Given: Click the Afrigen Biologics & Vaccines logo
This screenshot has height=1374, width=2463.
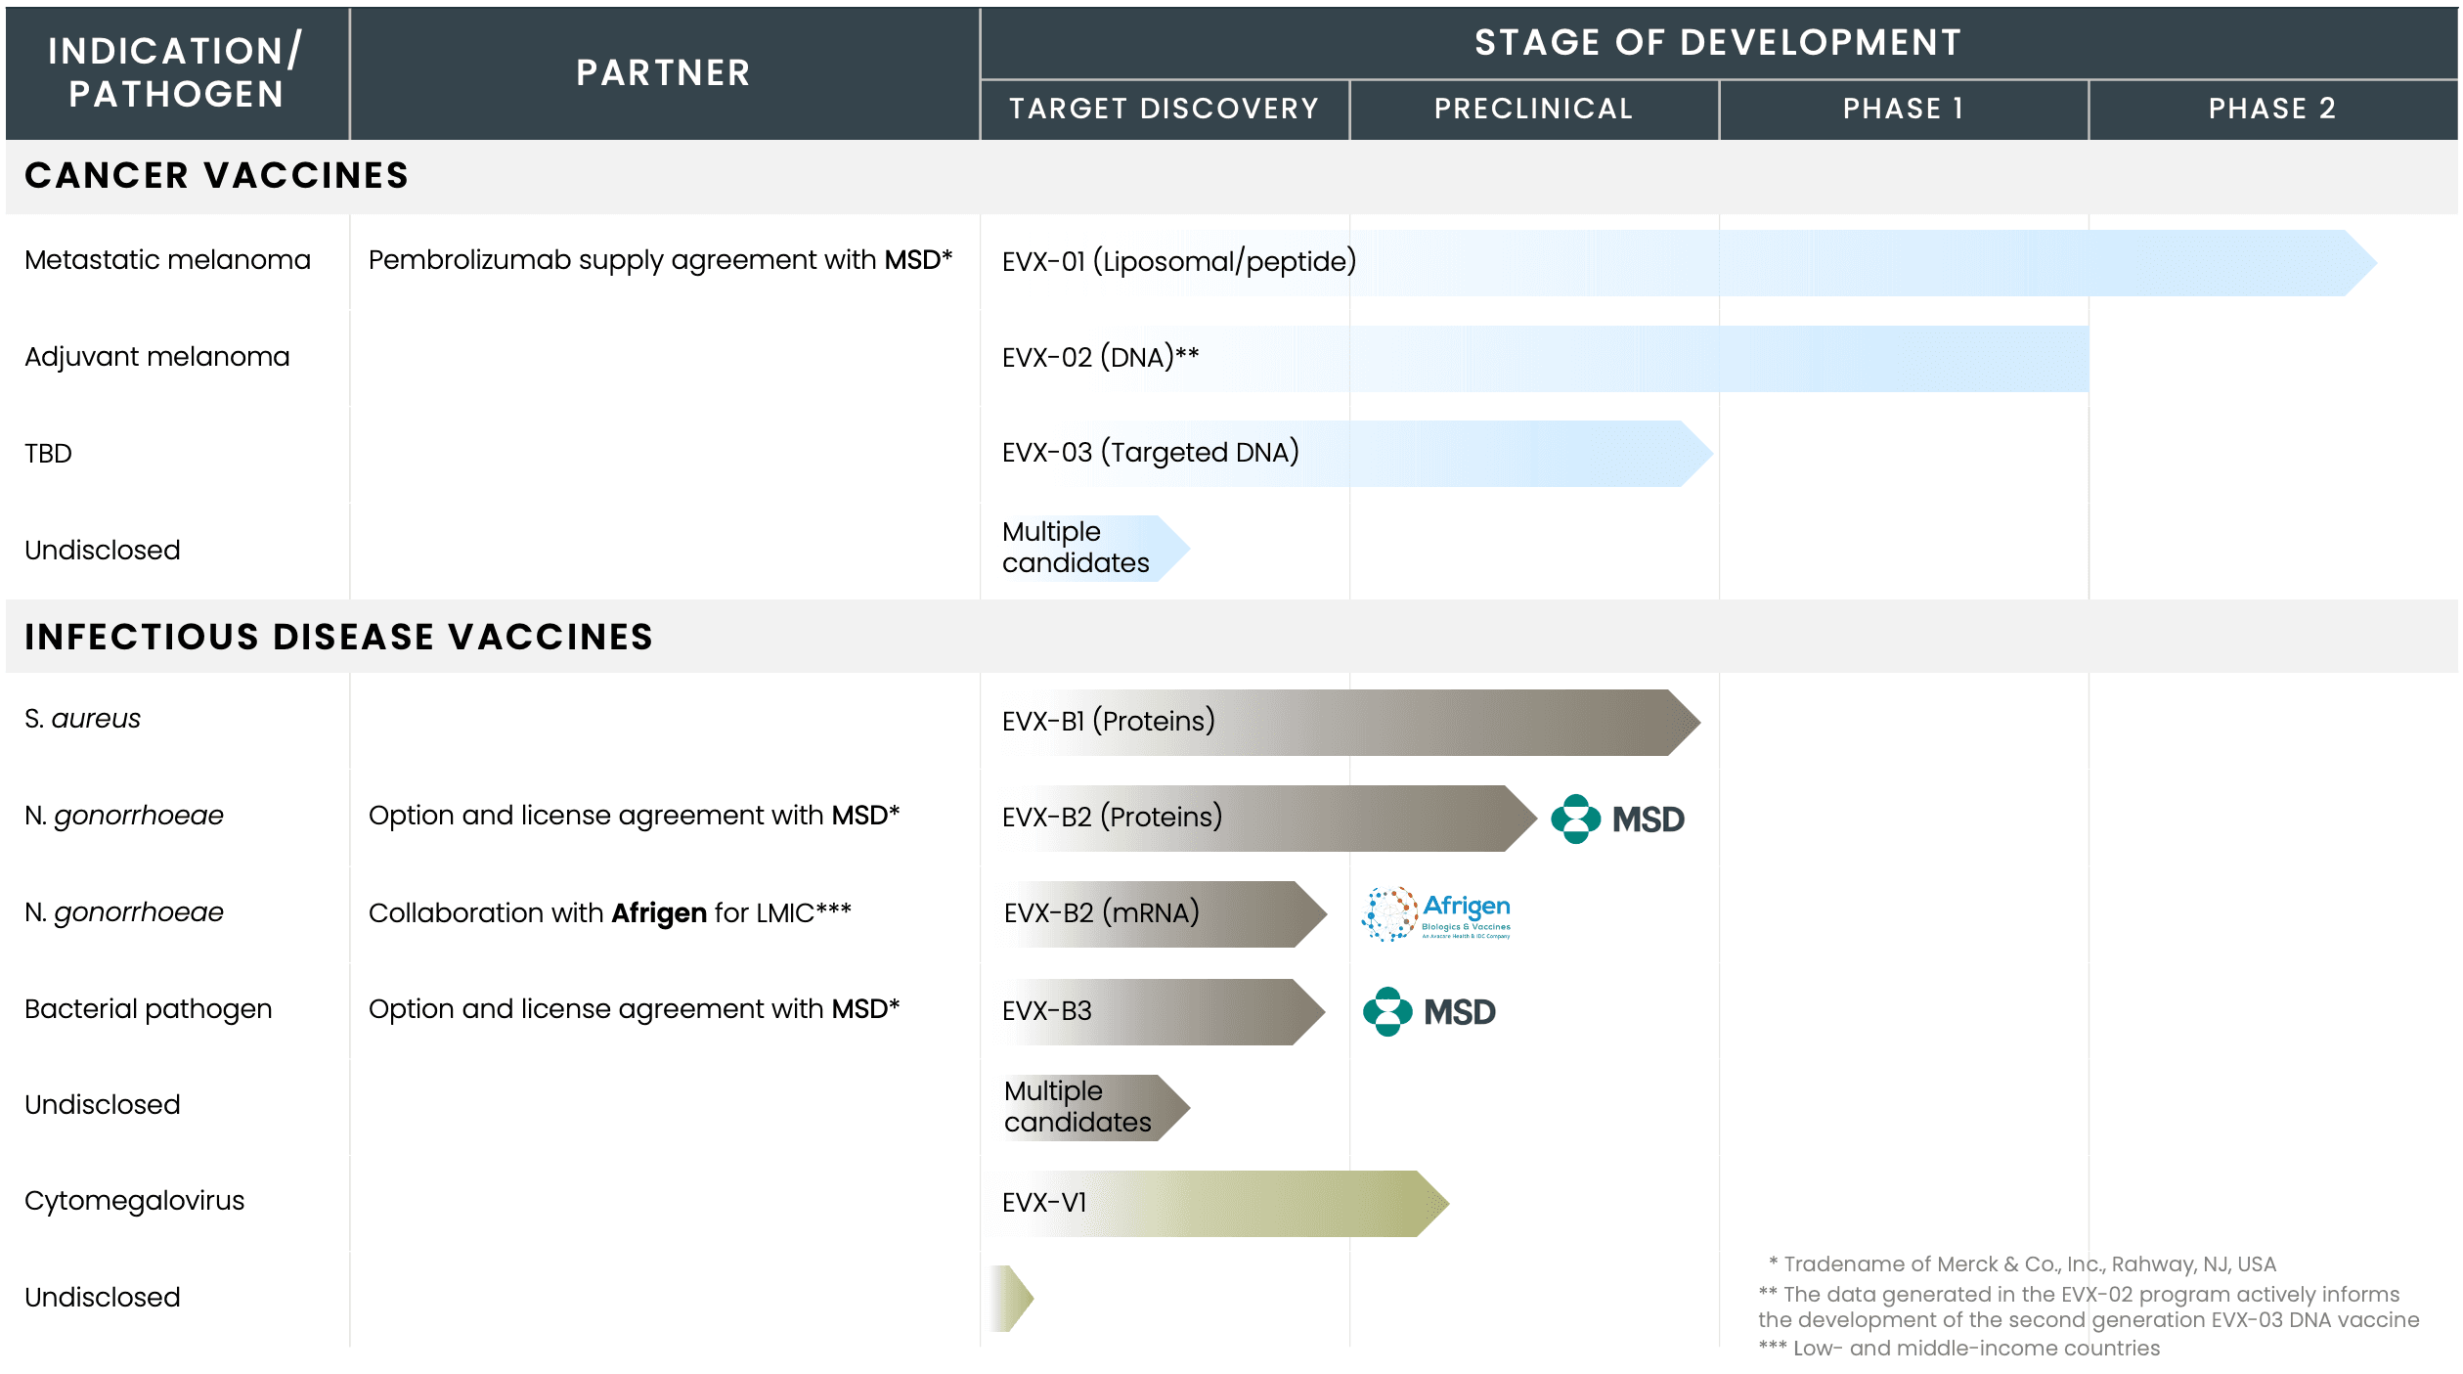Looking at the screenshot, I should coord(1435,914).
